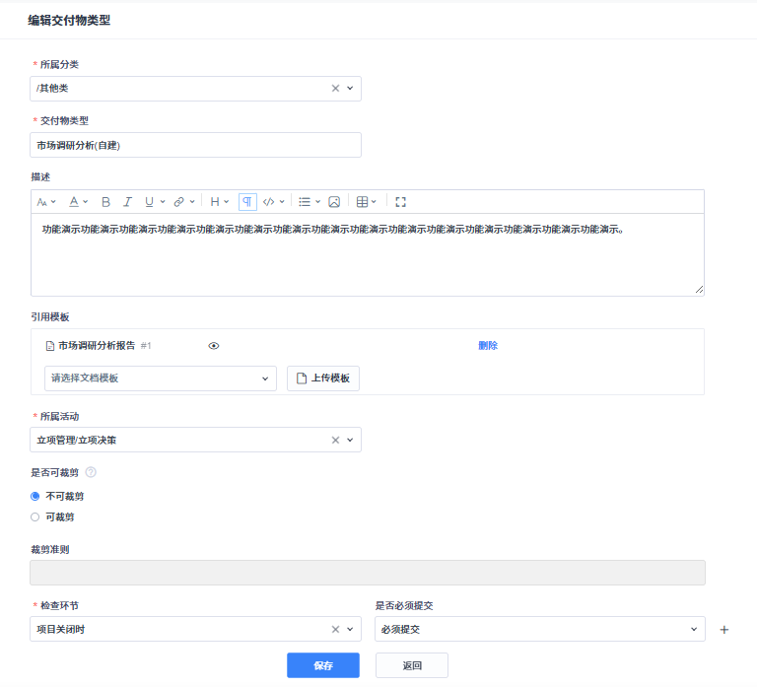The height and width of the screenshot is (687, 757).
Task: Expand code options arrow
Action: 282,202
